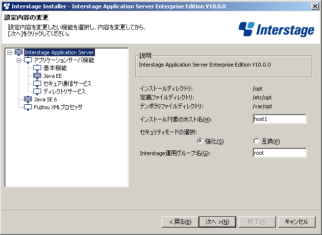The width and height of the screenshot is (322, 235).
Task: Click the Java SE 6 component icon
Action: pyautogui.click(x=28, y=99)
